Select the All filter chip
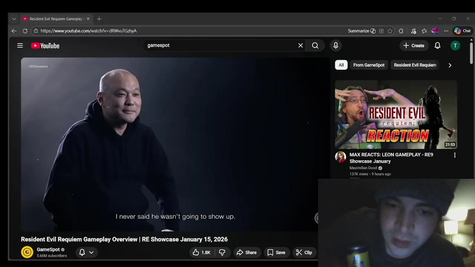This screenshot has width=475, height=267. coord(341,65)
